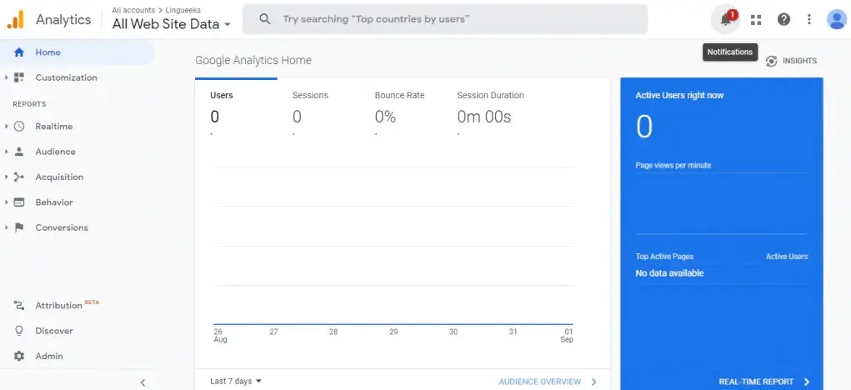Open Attribution beta section
851x390 pixels.
(x=58, y=306)
